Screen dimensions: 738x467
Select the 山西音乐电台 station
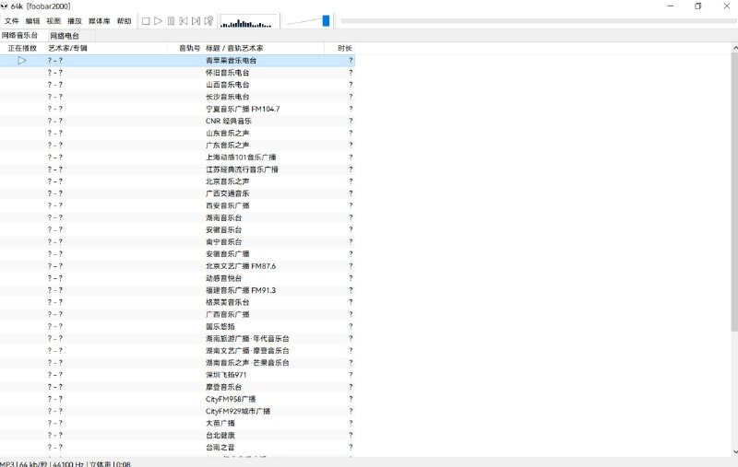(x=177, y=85)
